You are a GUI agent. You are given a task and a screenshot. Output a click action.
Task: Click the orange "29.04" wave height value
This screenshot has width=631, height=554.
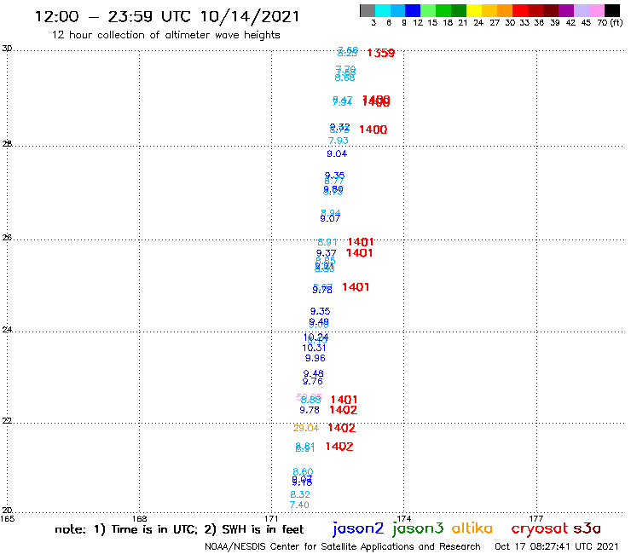306,428
